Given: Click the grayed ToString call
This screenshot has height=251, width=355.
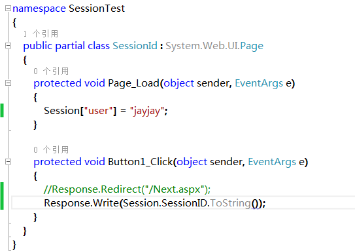Looking at the screenshot, I should click(231, 203).
